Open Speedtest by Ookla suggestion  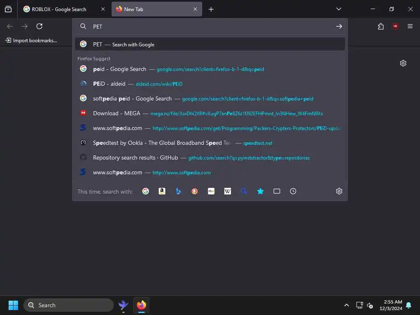point(210,143)
